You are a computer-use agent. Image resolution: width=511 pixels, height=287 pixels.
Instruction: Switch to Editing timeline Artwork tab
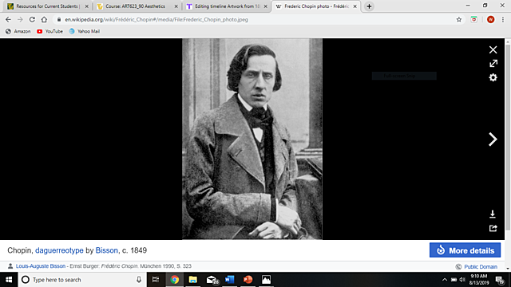tap(227, 6)
